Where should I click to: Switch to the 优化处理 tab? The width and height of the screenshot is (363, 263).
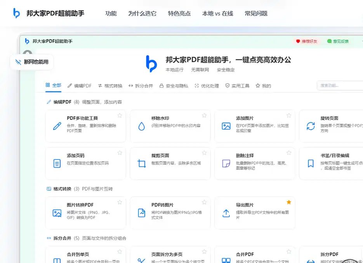[207, 86]
